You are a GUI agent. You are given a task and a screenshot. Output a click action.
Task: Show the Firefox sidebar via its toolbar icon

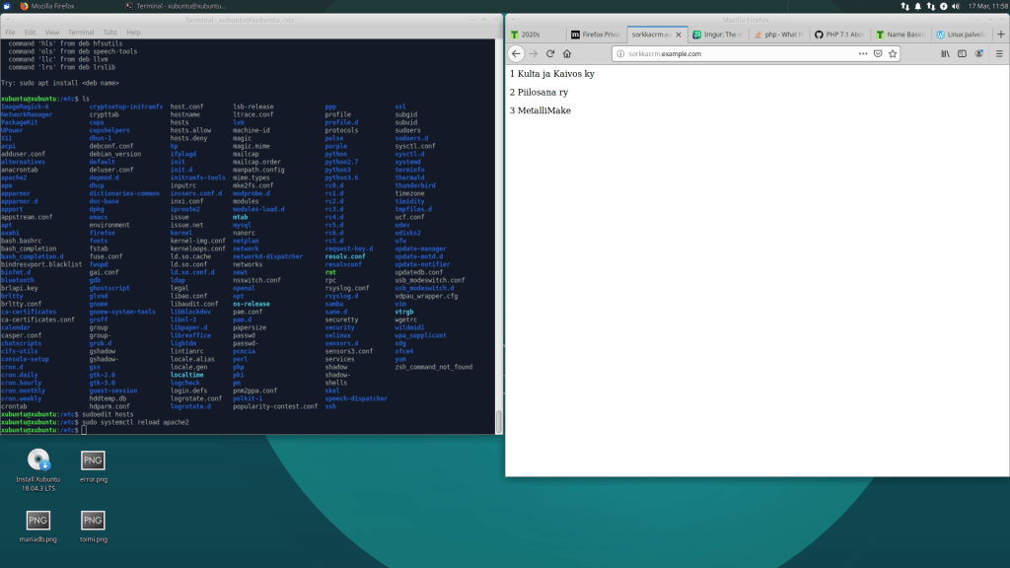pos(962,53)
